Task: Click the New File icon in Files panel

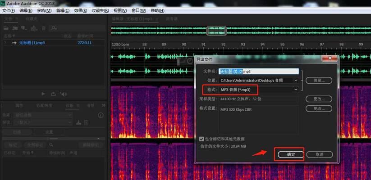Action: pos(23,28)
